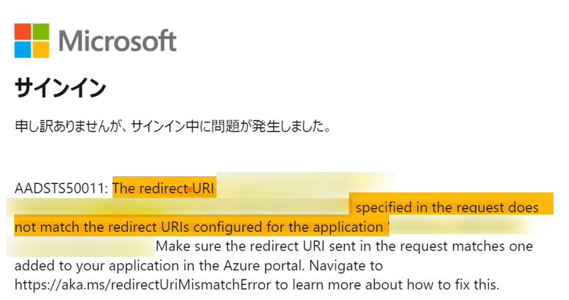This screenshot has height=300, width=569.
Task: Click the green square of the Microsoft logo
Action: [x=40, y=31]
